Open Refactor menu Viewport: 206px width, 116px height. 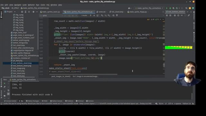[x=31, y=5]
